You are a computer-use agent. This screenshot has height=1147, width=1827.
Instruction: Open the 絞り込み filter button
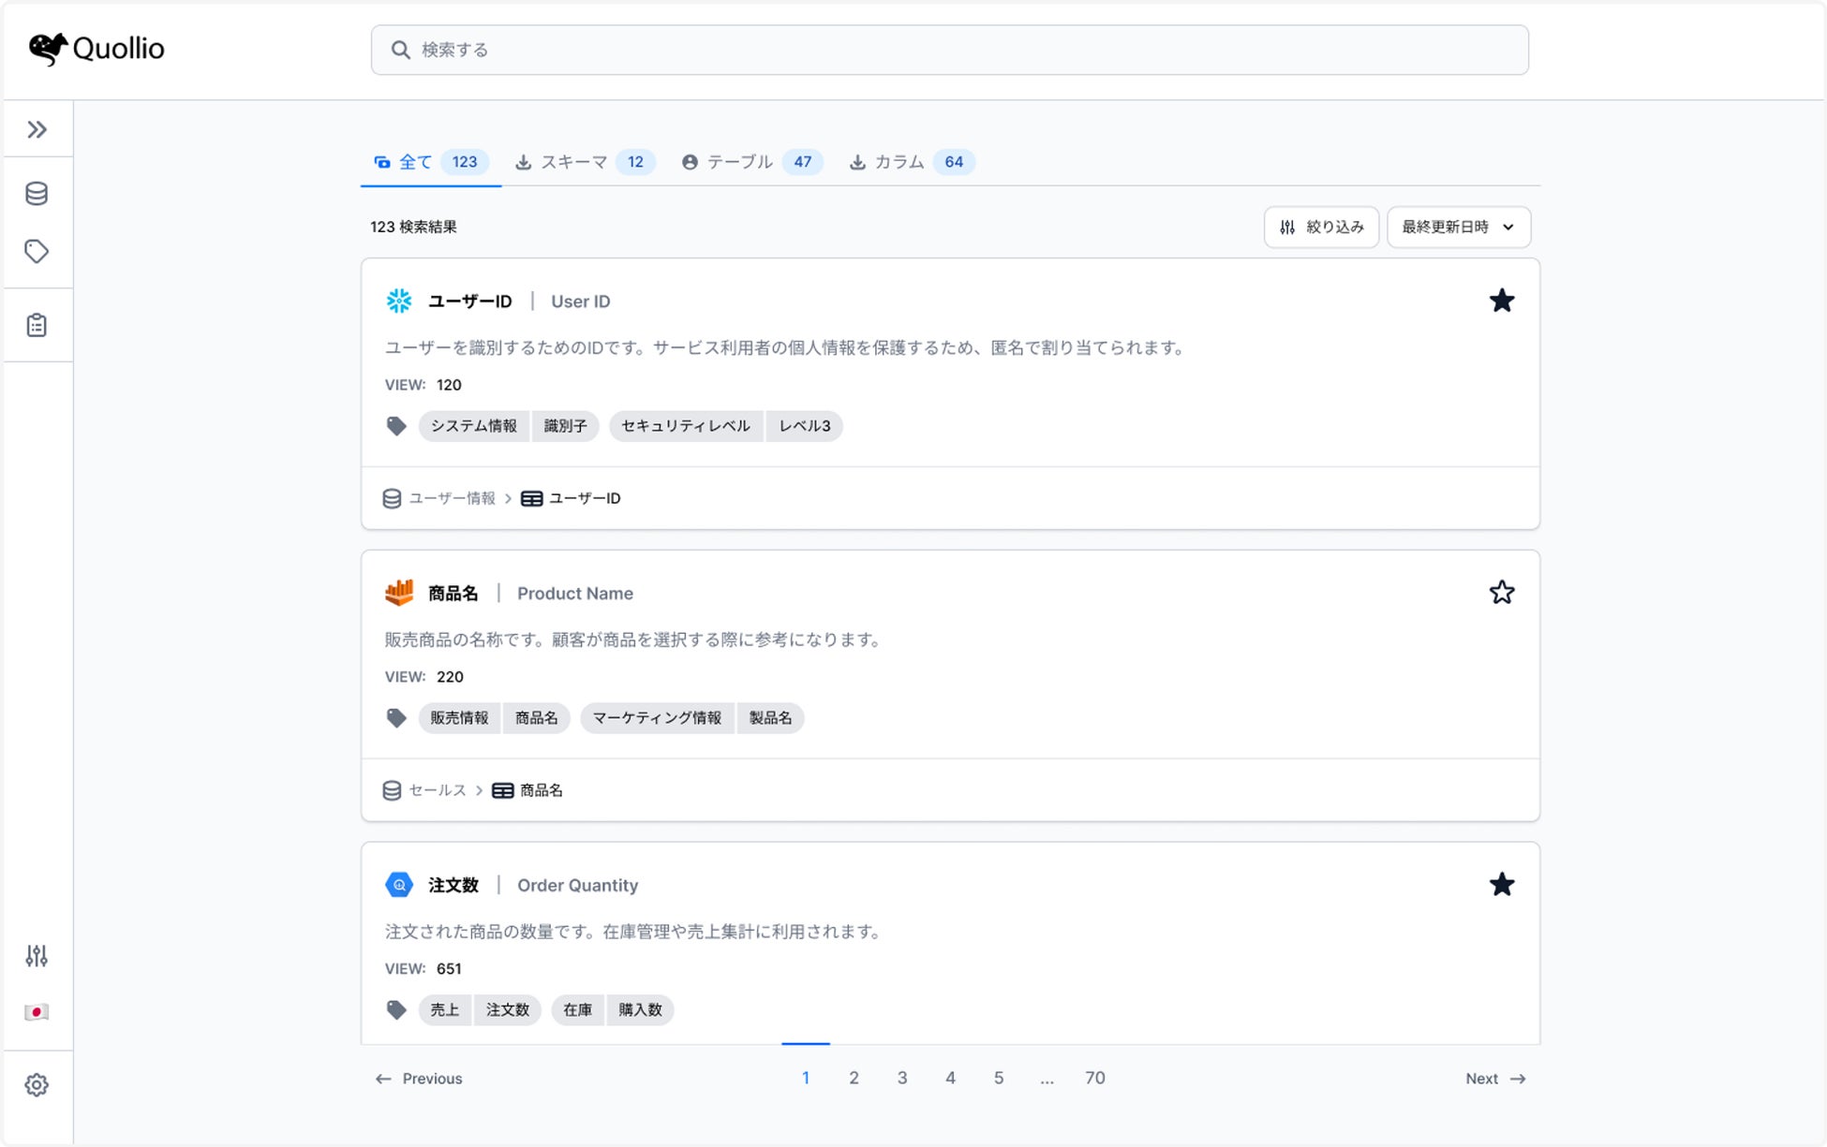coord(1321,228)
